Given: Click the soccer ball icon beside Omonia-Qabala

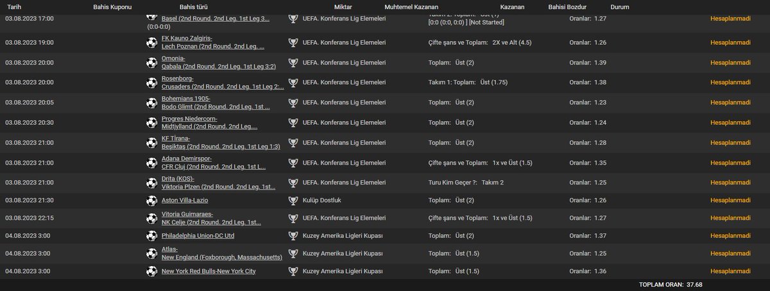Looking at the screenshot, I should coord(151,63).
